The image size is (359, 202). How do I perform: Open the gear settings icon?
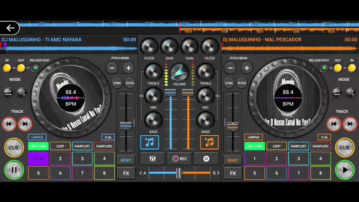point(209,159)
